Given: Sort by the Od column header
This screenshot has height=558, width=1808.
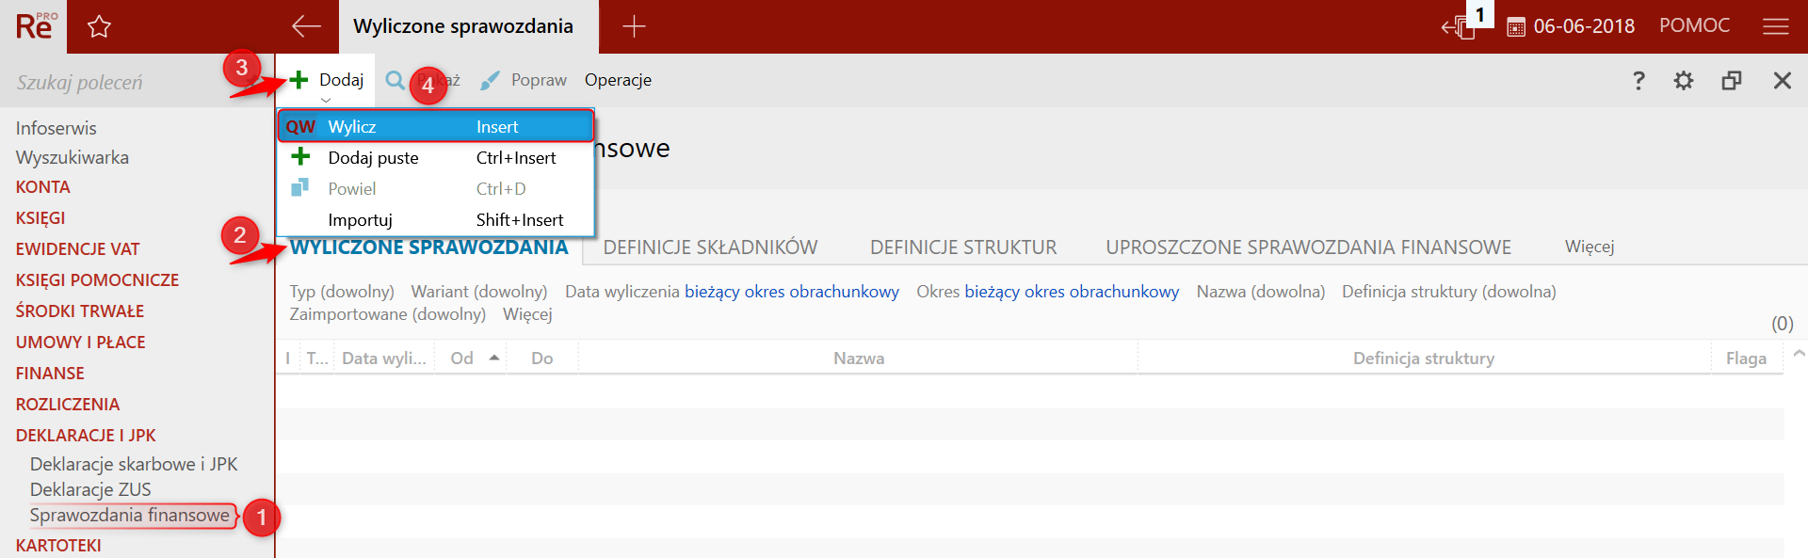Looking at the screenshot, I should click(470, 359).
